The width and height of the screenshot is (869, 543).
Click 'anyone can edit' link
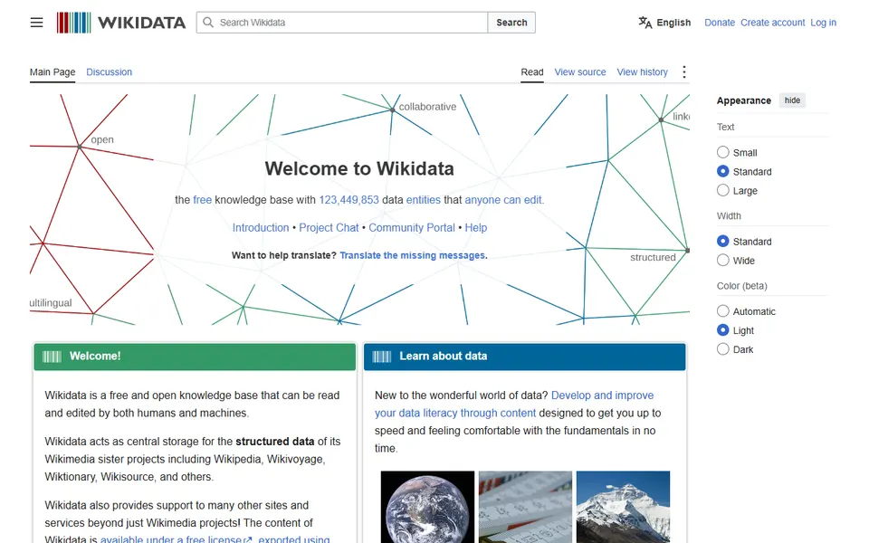(x=503, y=200)
